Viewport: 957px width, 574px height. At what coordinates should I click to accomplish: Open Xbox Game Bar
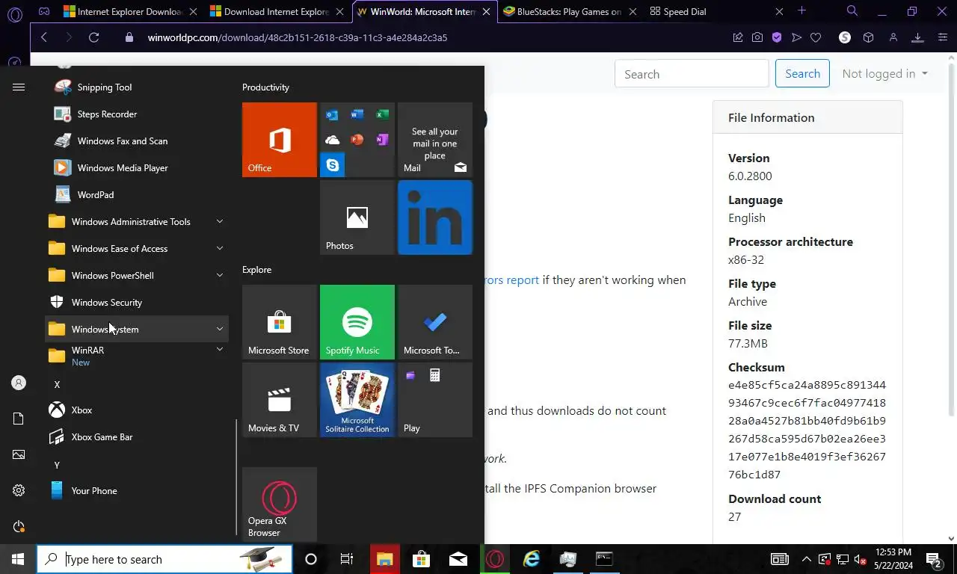(138, 437)
